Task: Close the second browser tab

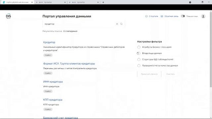Action: [65, 2]
